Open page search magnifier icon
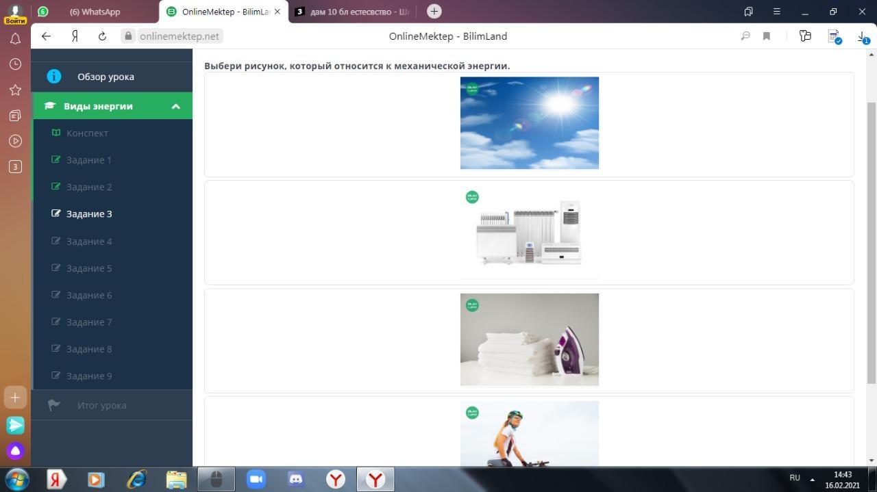Screen dimensions: 877x492 pyautogui.click(x=745, y=36)
